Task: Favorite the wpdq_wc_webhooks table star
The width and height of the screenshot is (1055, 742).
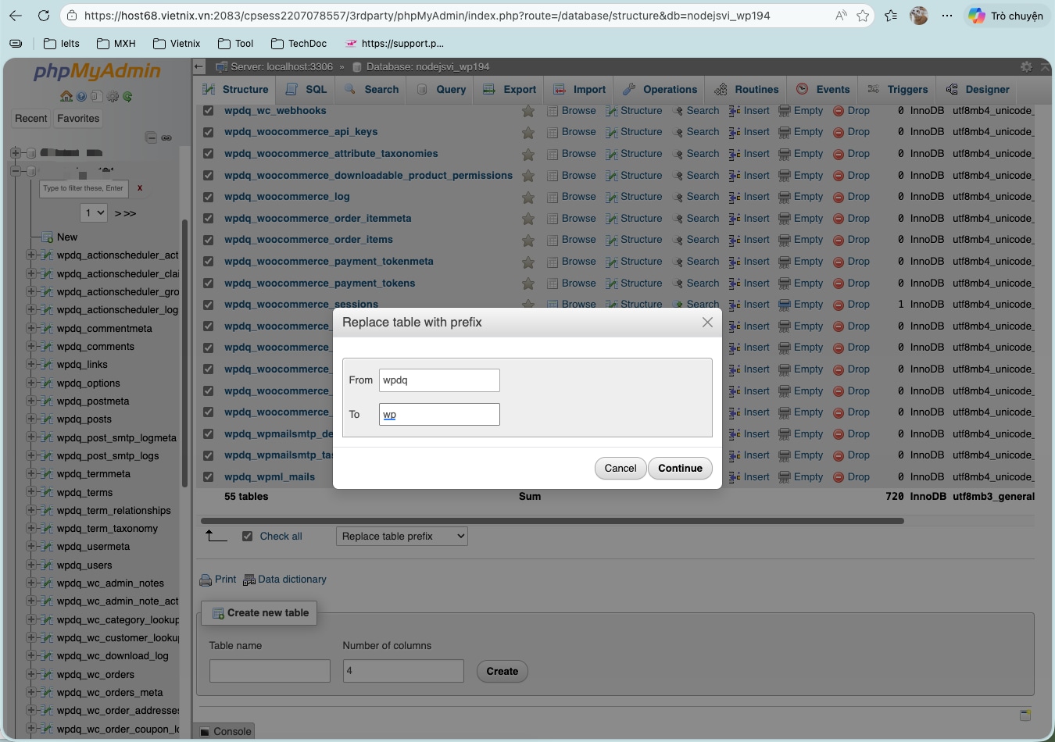Action: click(x=528, y=112)
